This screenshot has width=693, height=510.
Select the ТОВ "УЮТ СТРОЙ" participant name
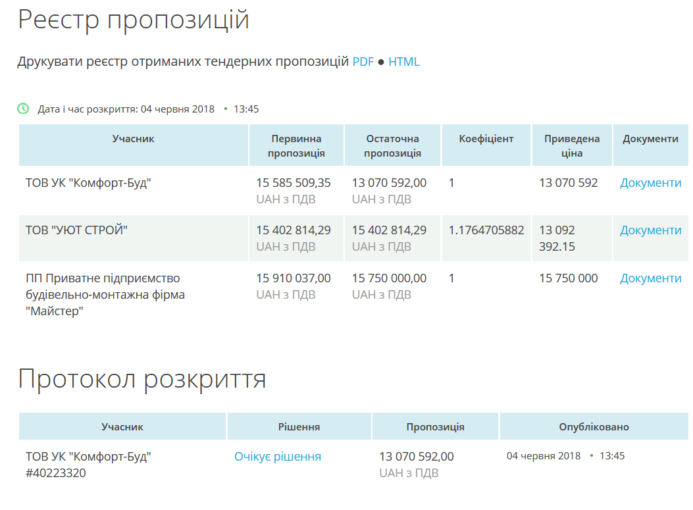(x=76, y=230)
